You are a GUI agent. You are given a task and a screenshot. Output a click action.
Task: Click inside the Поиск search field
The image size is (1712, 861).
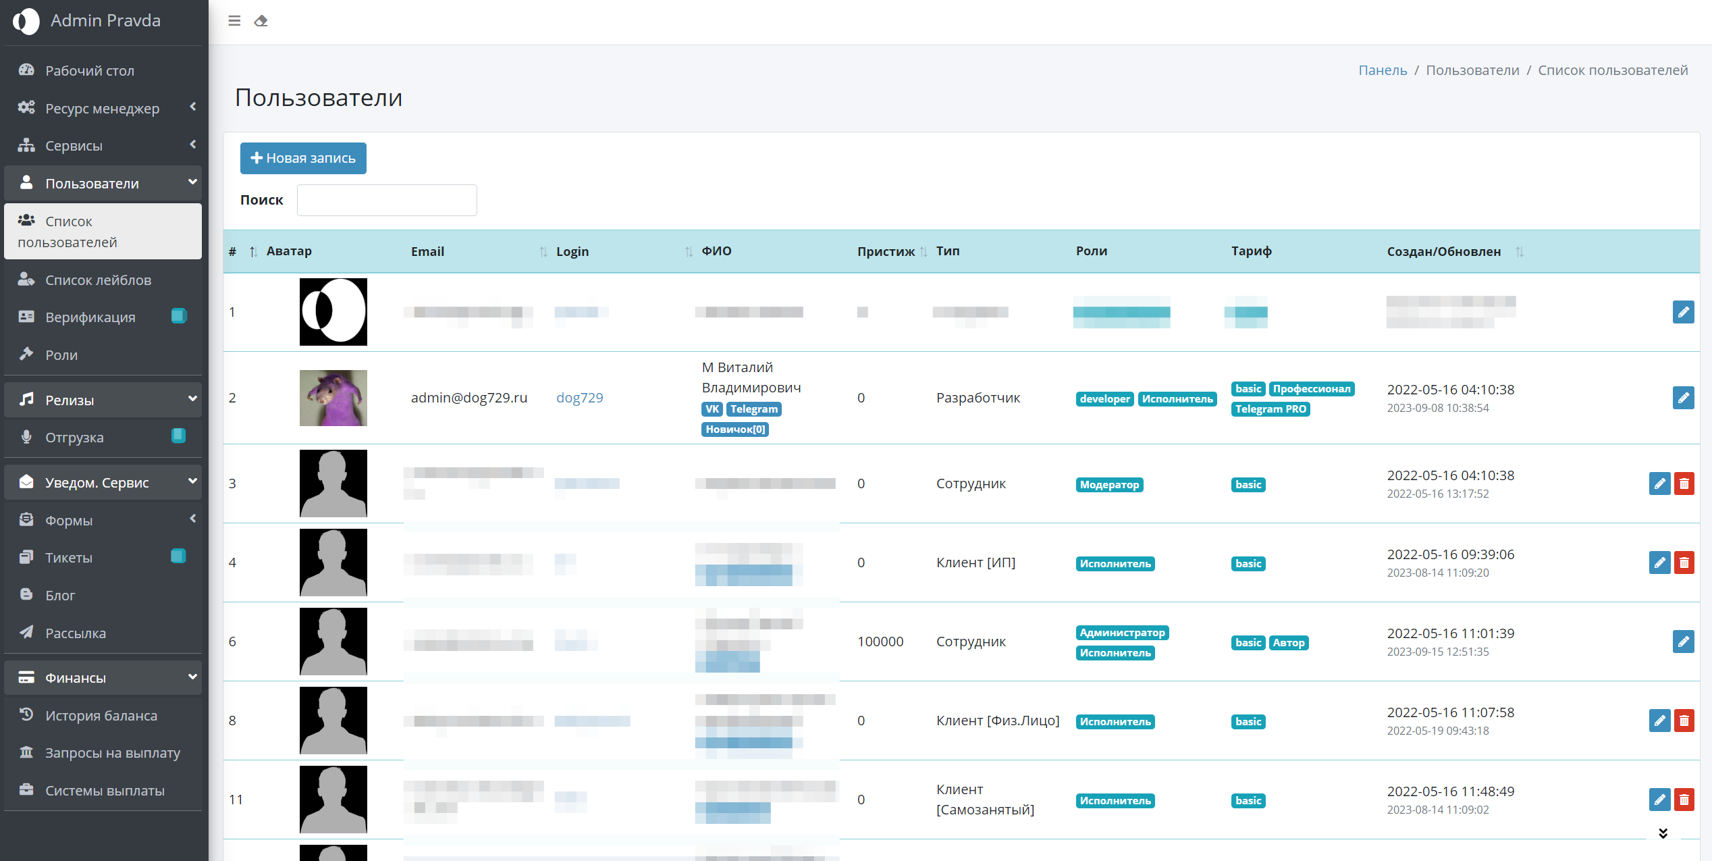coord(387,200)
